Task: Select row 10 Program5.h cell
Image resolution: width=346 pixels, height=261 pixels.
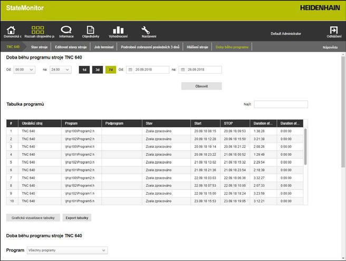Action: pyautogui.click(x=80, y=201)
